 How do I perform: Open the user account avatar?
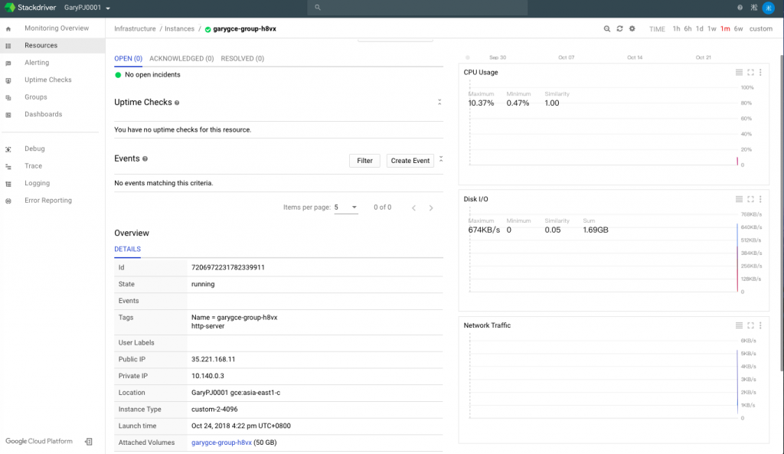(x=769, y=8)
